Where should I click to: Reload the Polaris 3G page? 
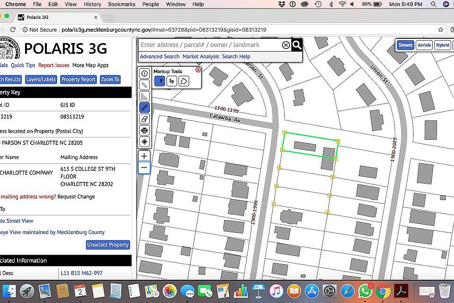[13, 29]
